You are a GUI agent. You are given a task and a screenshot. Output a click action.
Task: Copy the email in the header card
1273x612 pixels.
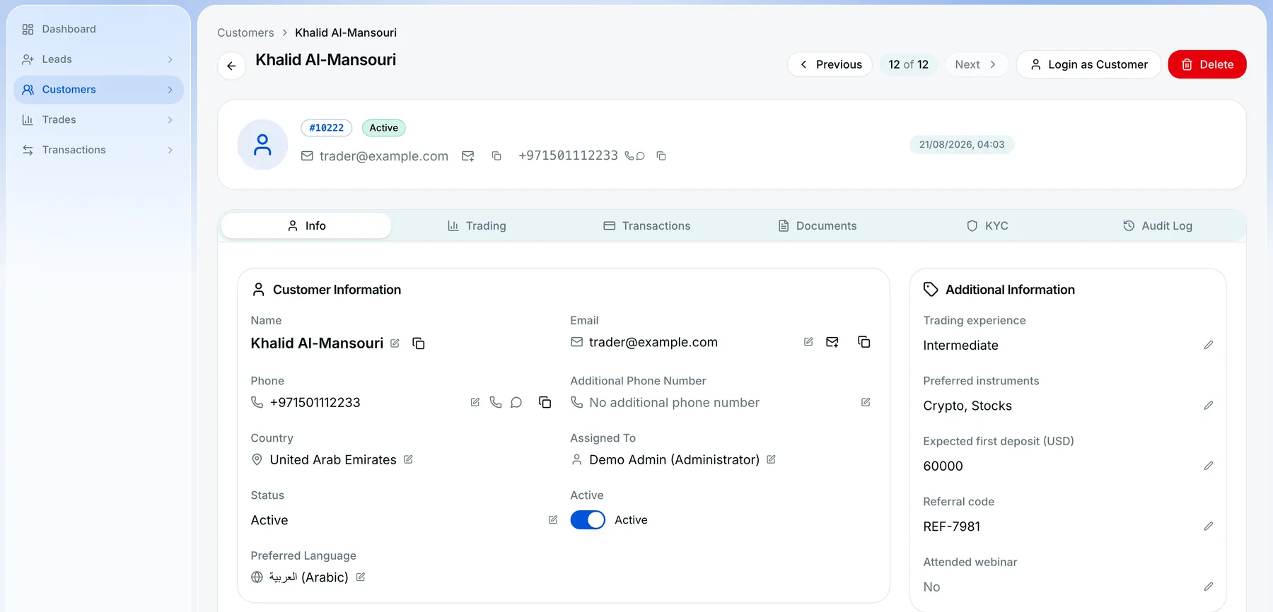(x=496, y=156)
